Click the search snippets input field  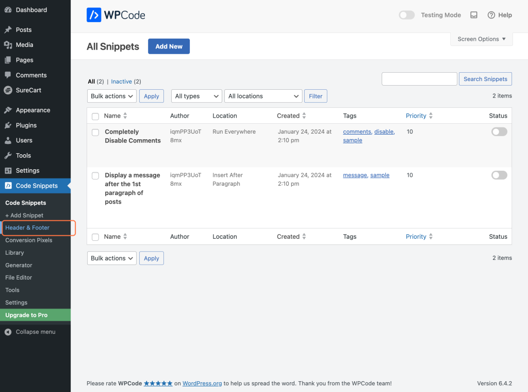[x=419, y=79]
